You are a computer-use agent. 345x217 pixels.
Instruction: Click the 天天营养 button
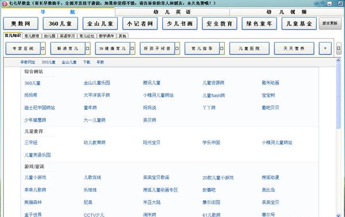tap(294, 48)
